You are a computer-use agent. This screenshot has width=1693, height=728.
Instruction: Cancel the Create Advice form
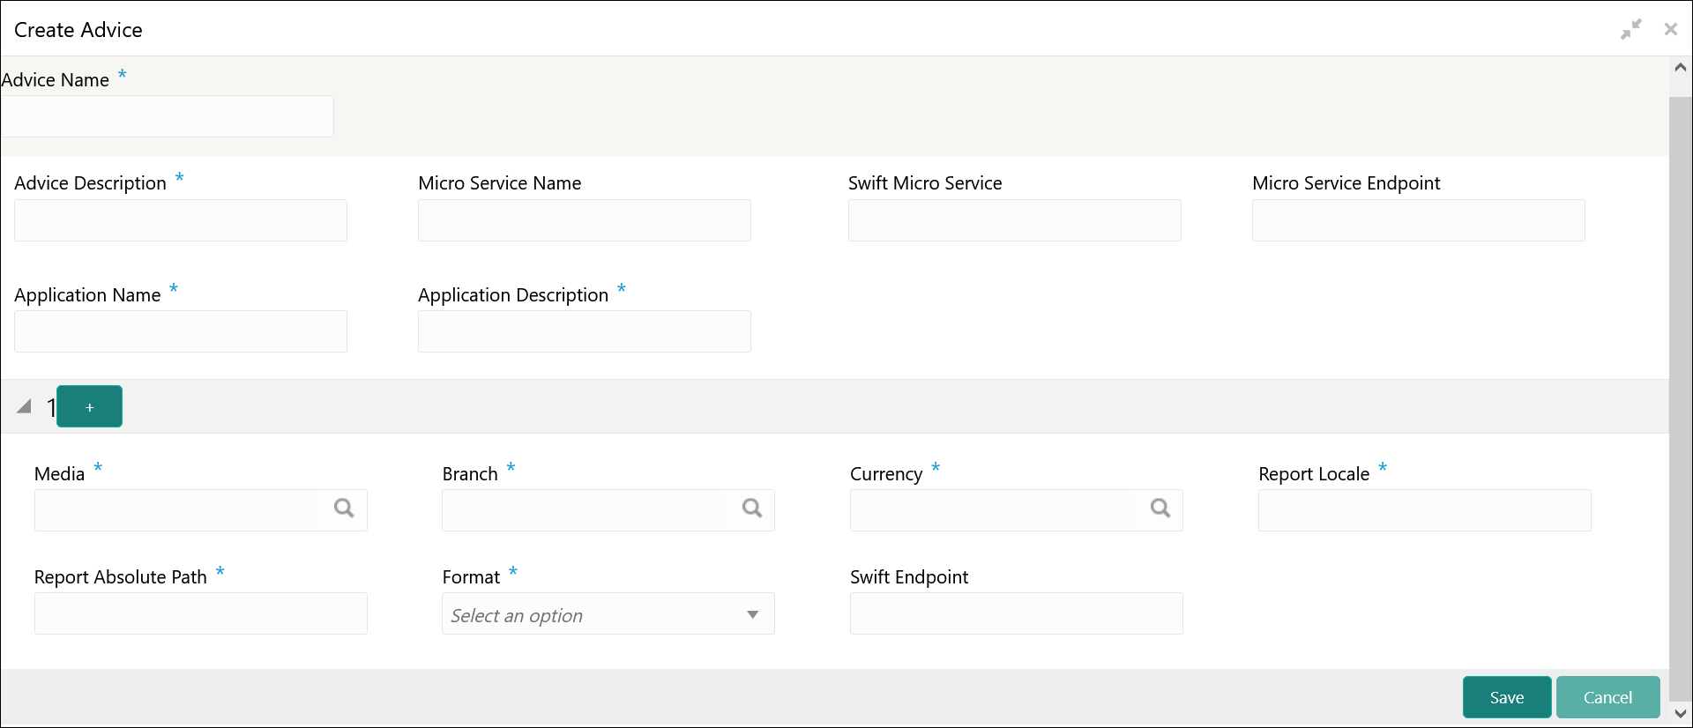[x=1607, y=697]
